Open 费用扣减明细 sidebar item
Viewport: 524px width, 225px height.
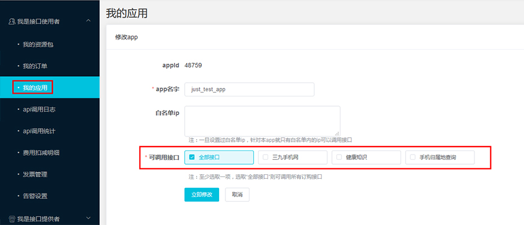coord(41,153)
